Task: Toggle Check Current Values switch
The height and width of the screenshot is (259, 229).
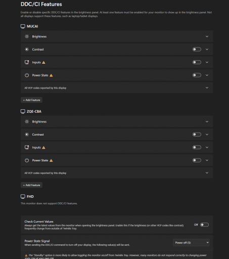Action: click(x=204, y=225)
